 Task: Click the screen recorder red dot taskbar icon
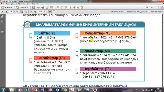pyautogui.click(x=95, y=90)
